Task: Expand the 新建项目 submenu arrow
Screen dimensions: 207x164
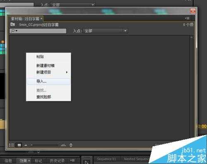Action: point(67,72)
